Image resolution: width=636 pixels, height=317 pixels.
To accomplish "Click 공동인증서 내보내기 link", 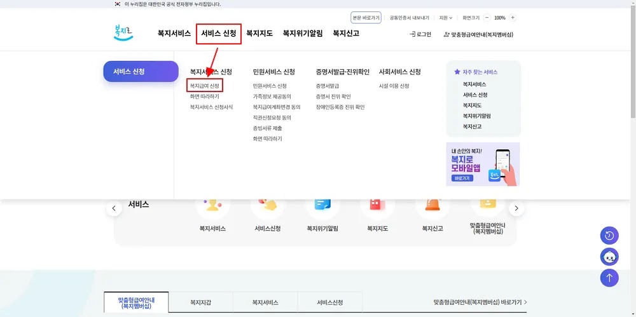I will (409, 18).
